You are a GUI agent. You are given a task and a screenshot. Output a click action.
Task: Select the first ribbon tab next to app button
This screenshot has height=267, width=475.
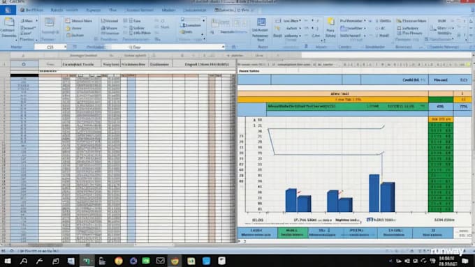tap(31, 10)
